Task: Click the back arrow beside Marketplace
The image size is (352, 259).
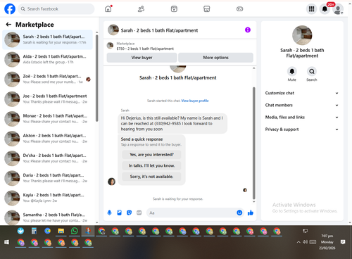Action: point(8,25)
